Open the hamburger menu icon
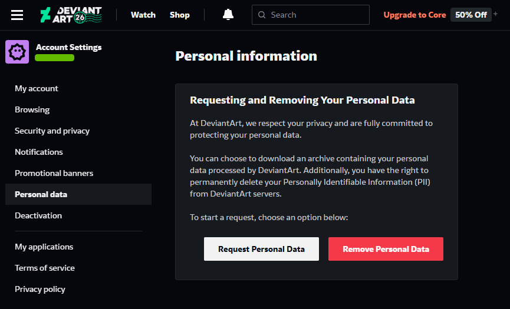The width and height of the screenshot is (510, 309). click(17, 15)
